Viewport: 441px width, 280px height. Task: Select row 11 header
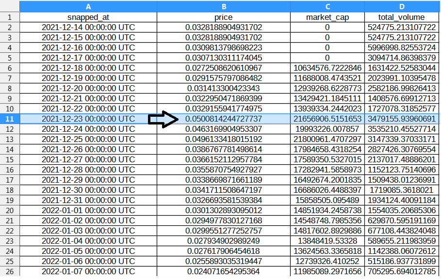coord(10,119)
